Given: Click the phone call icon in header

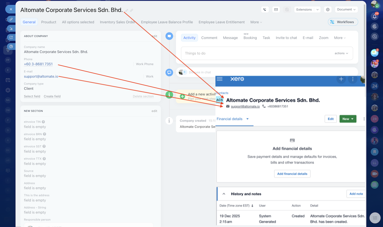Looking at the screenshot, I should point(265,10).
